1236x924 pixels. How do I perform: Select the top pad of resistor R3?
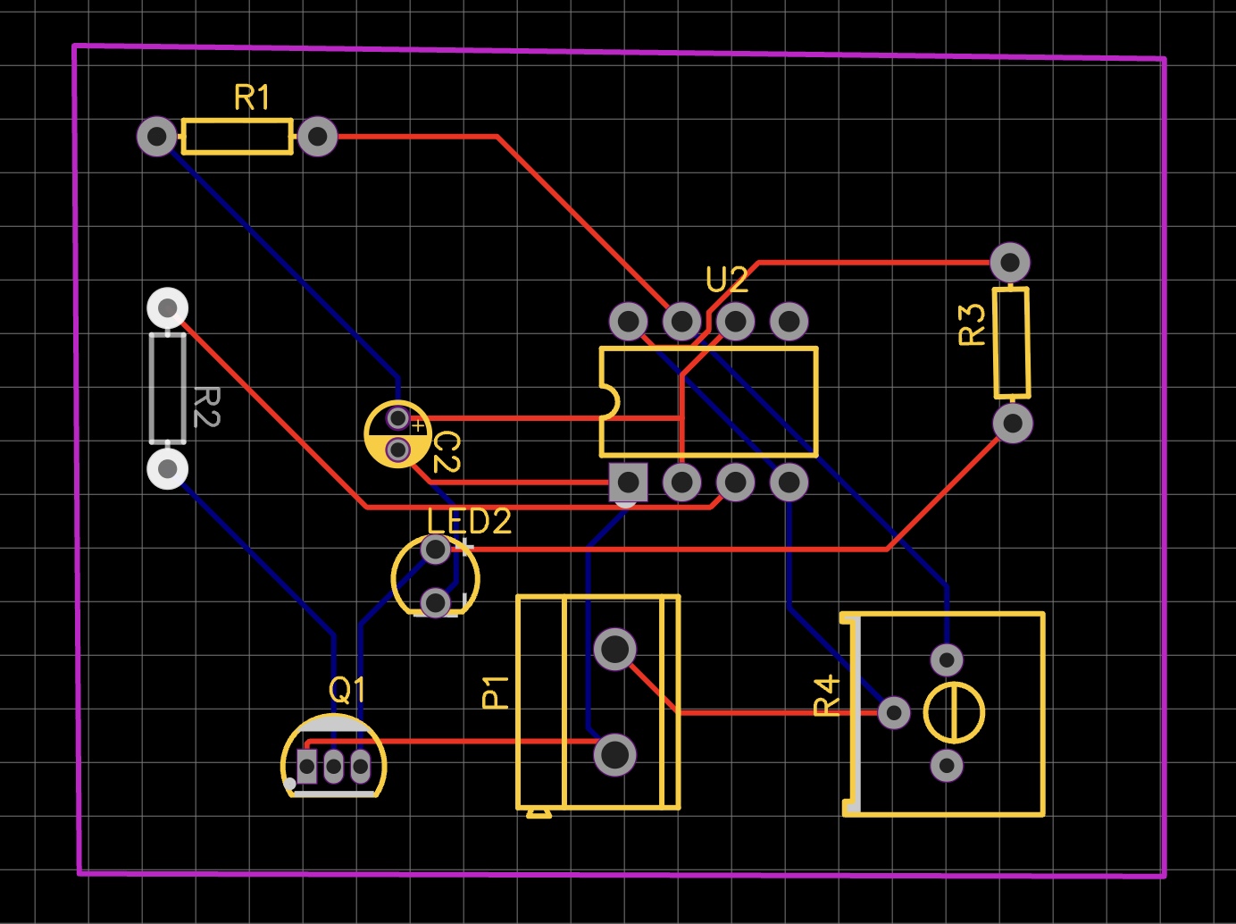pos(1010,263)
